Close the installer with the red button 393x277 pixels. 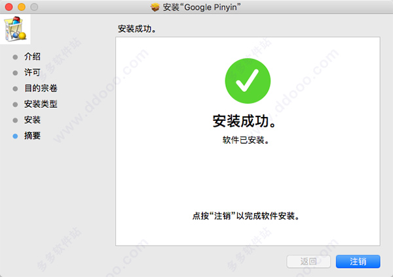pyautogui.click(x=9, y=7)
